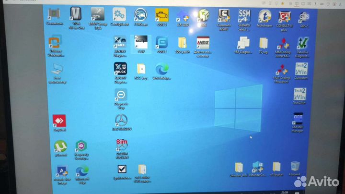Open the FORScan desktop icon
This screenshot has height=194, width=345.
pyautogui.click(x=140, y=15)
